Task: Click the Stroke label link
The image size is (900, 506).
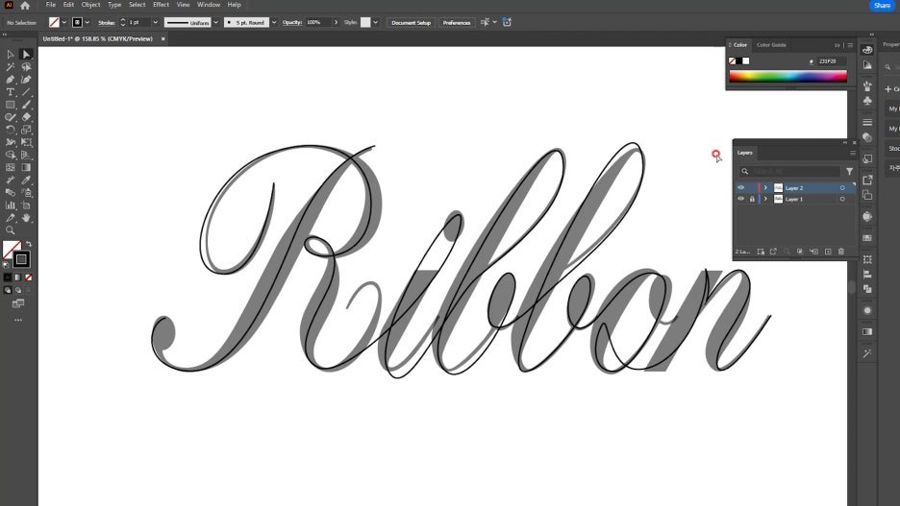Action: (106, 22)
